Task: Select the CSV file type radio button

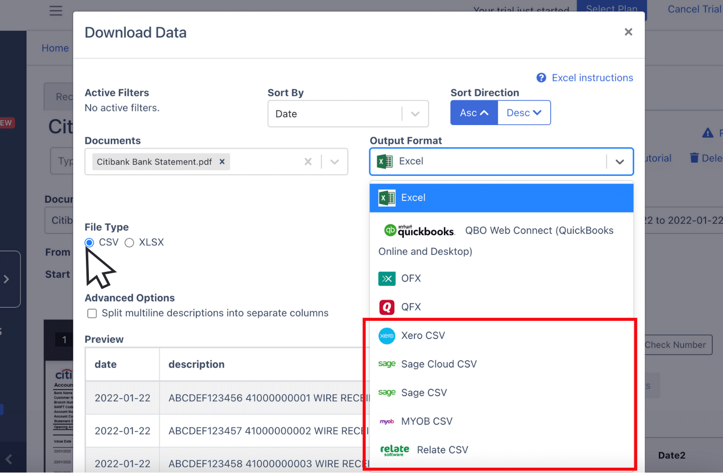Action: 89,242
